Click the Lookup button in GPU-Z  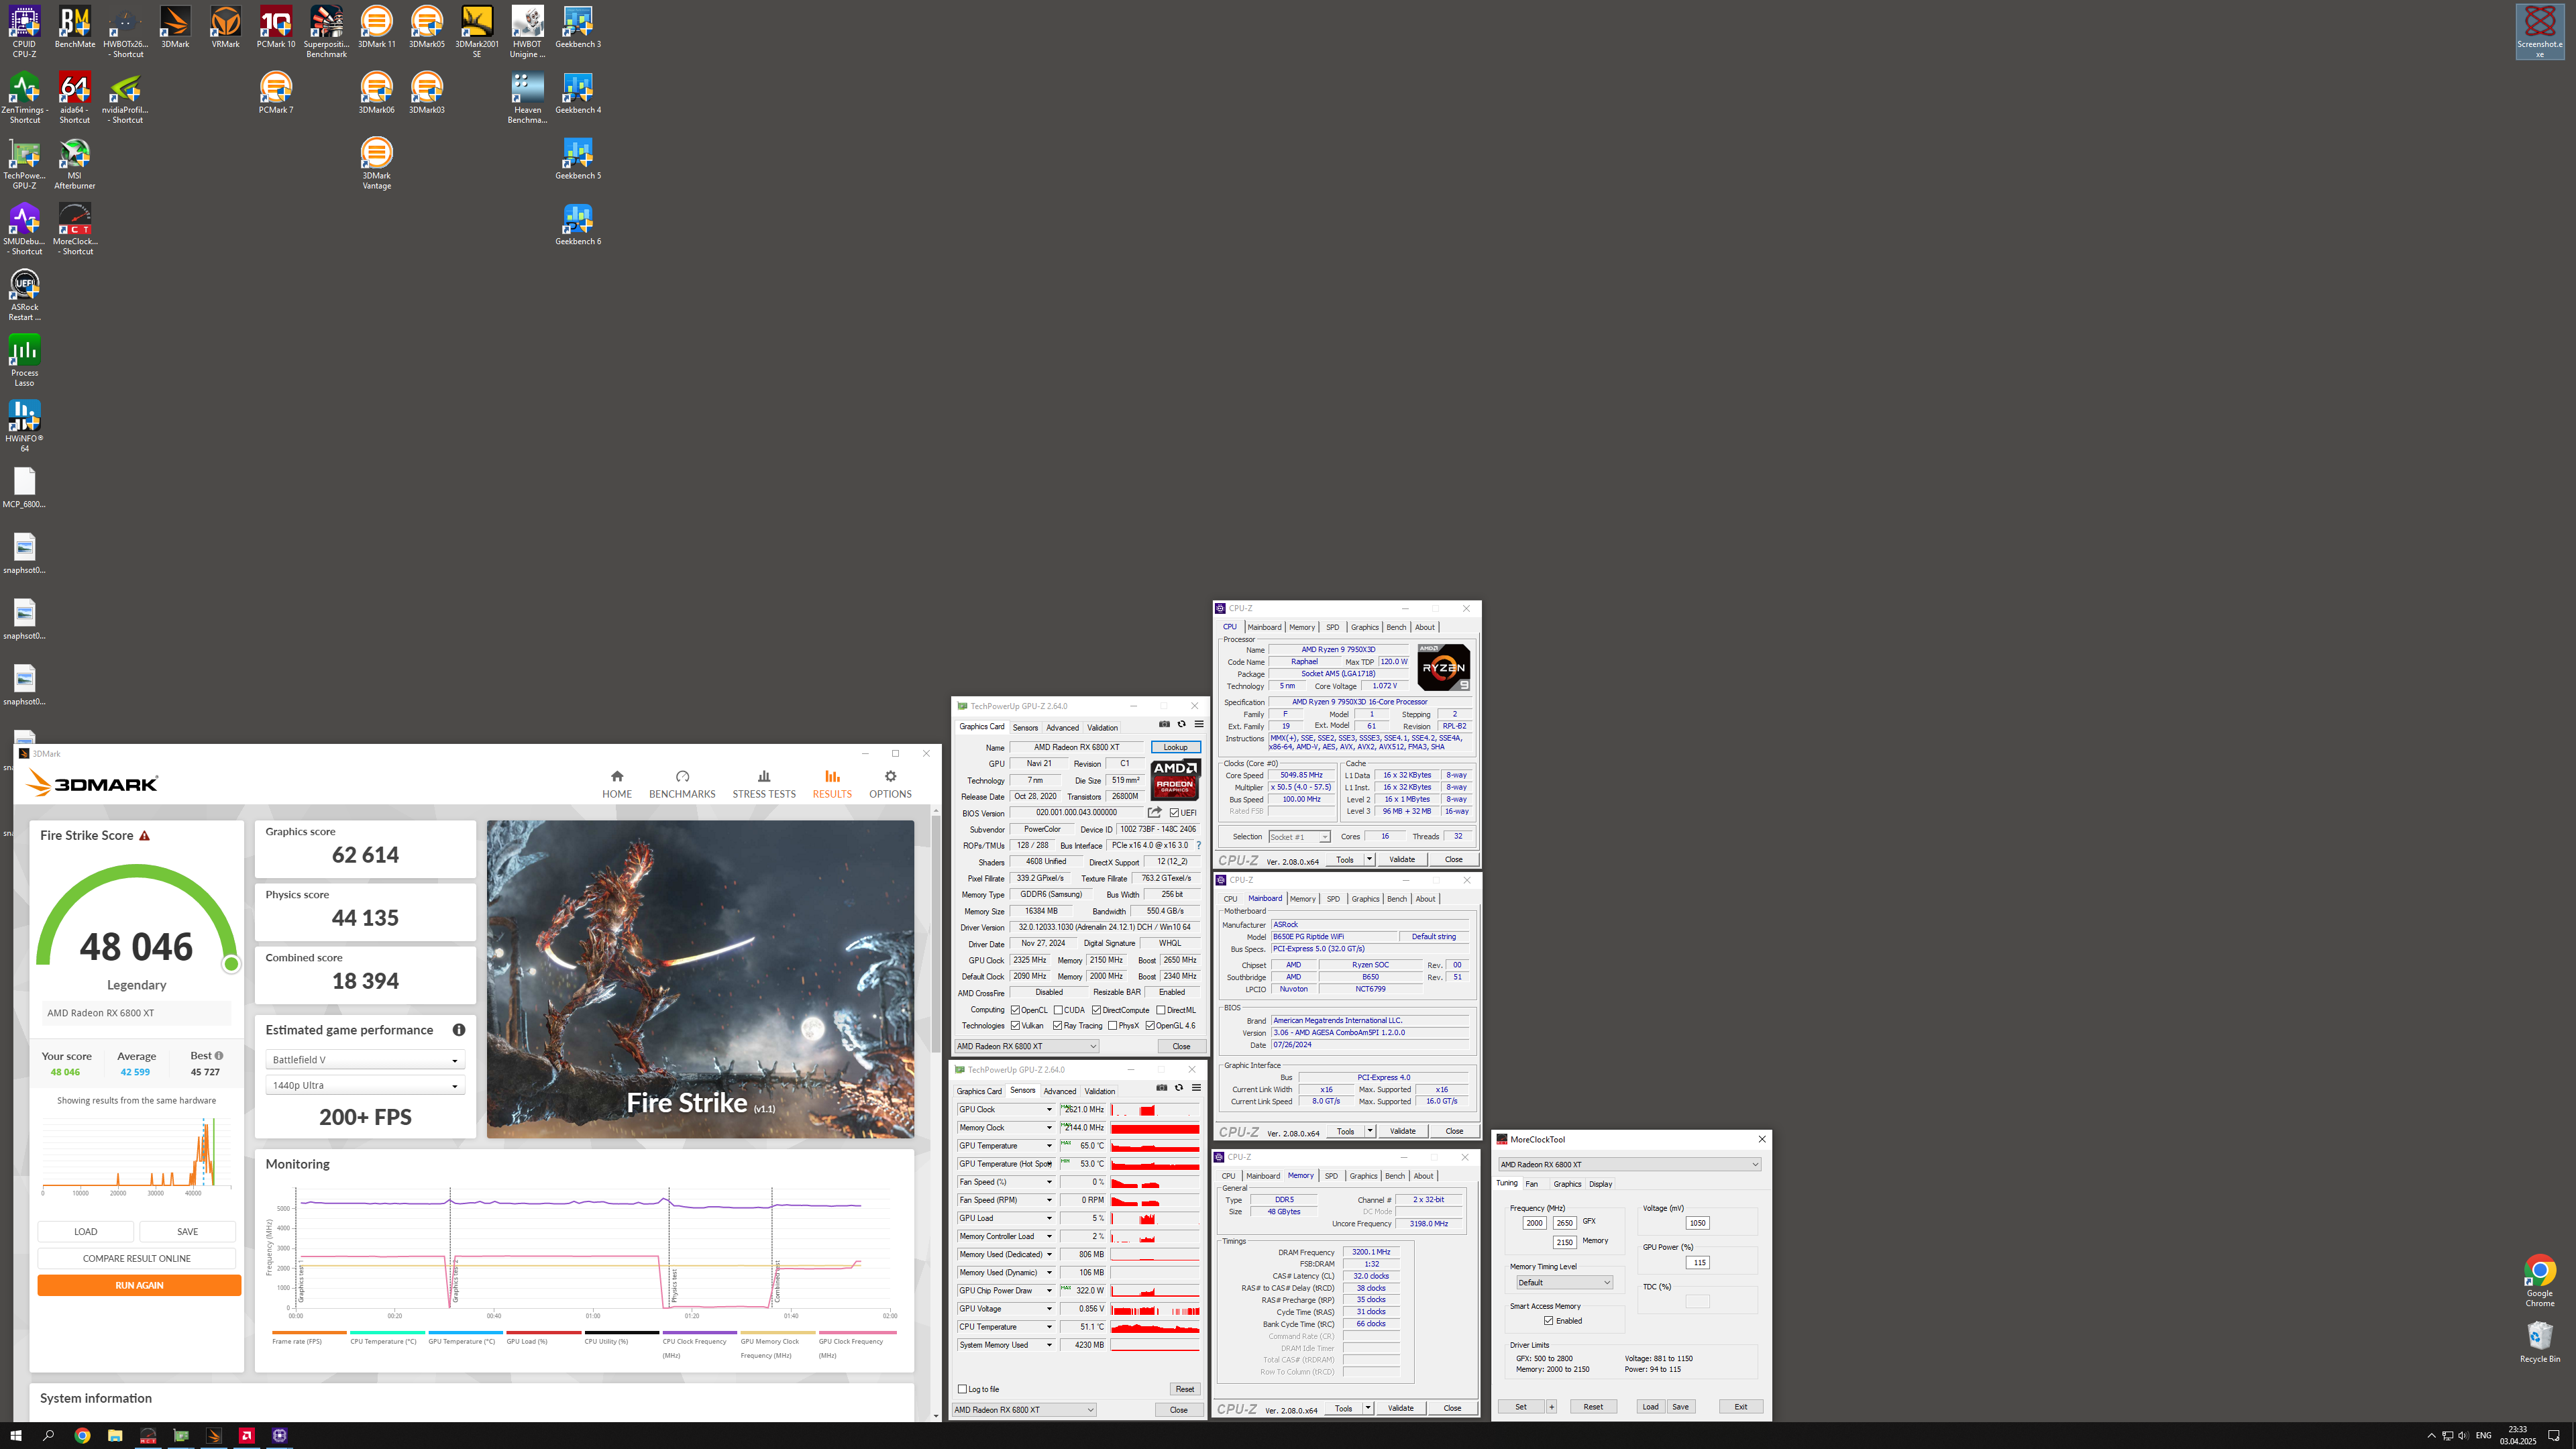coord(1175,747)
